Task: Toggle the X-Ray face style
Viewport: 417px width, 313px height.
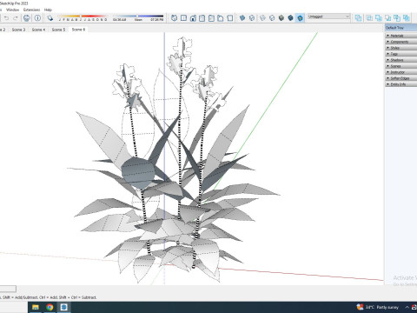Action: [242, 18]
